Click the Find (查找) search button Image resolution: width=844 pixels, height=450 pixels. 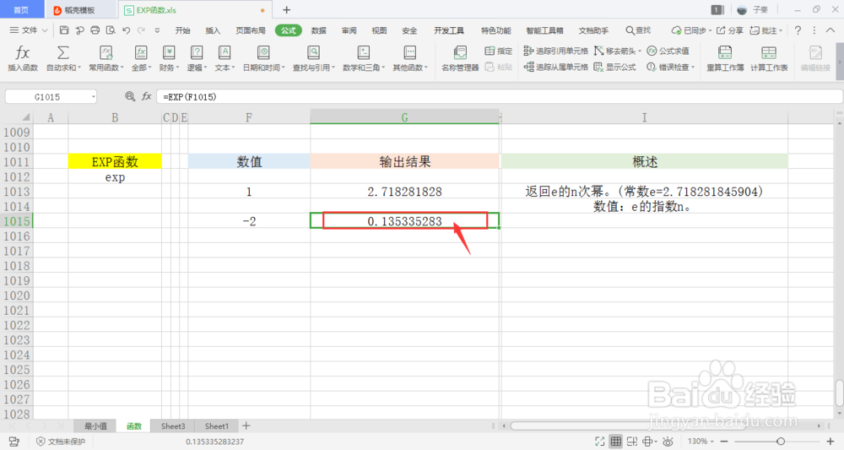pyautogui.click(x=638, y=30)
